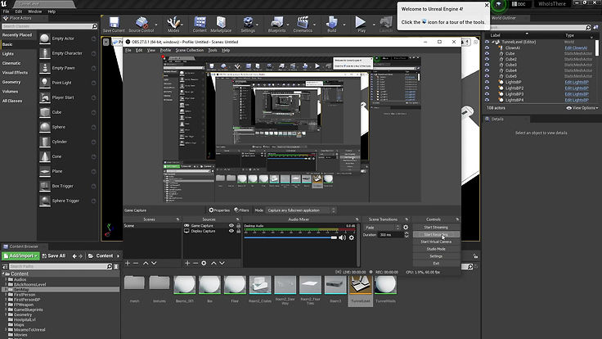This screenshot has width=602, height=339.
Task: Click Save All in Content Browser
Action: pyautogui.click(x=54, y=256)
